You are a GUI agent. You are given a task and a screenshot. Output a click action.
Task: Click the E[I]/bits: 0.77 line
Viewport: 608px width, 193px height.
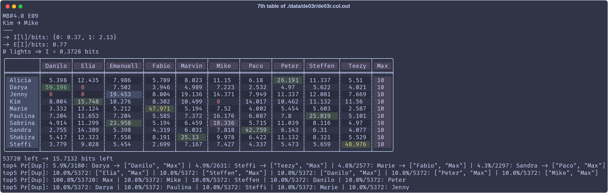[35, 44]
